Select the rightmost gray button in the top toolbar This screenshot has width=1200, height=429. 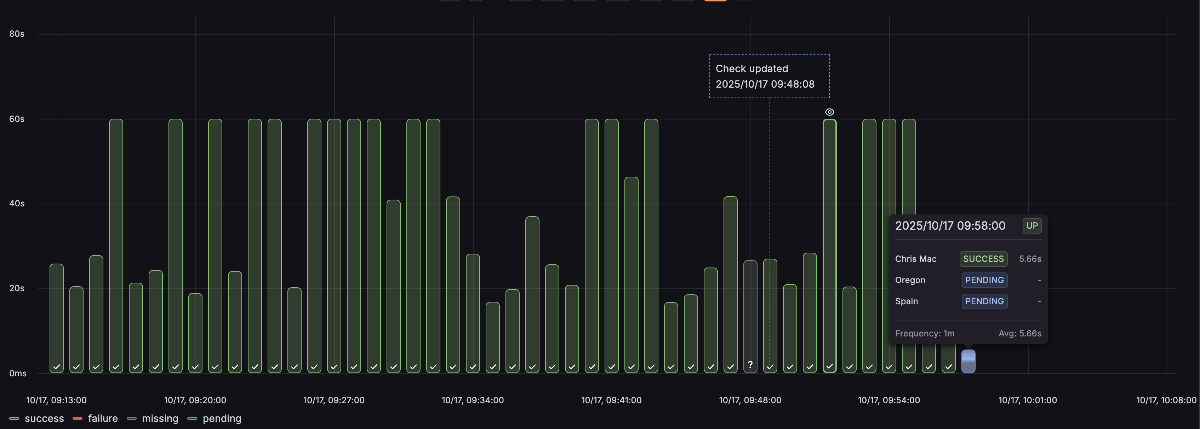coord(746,1)
